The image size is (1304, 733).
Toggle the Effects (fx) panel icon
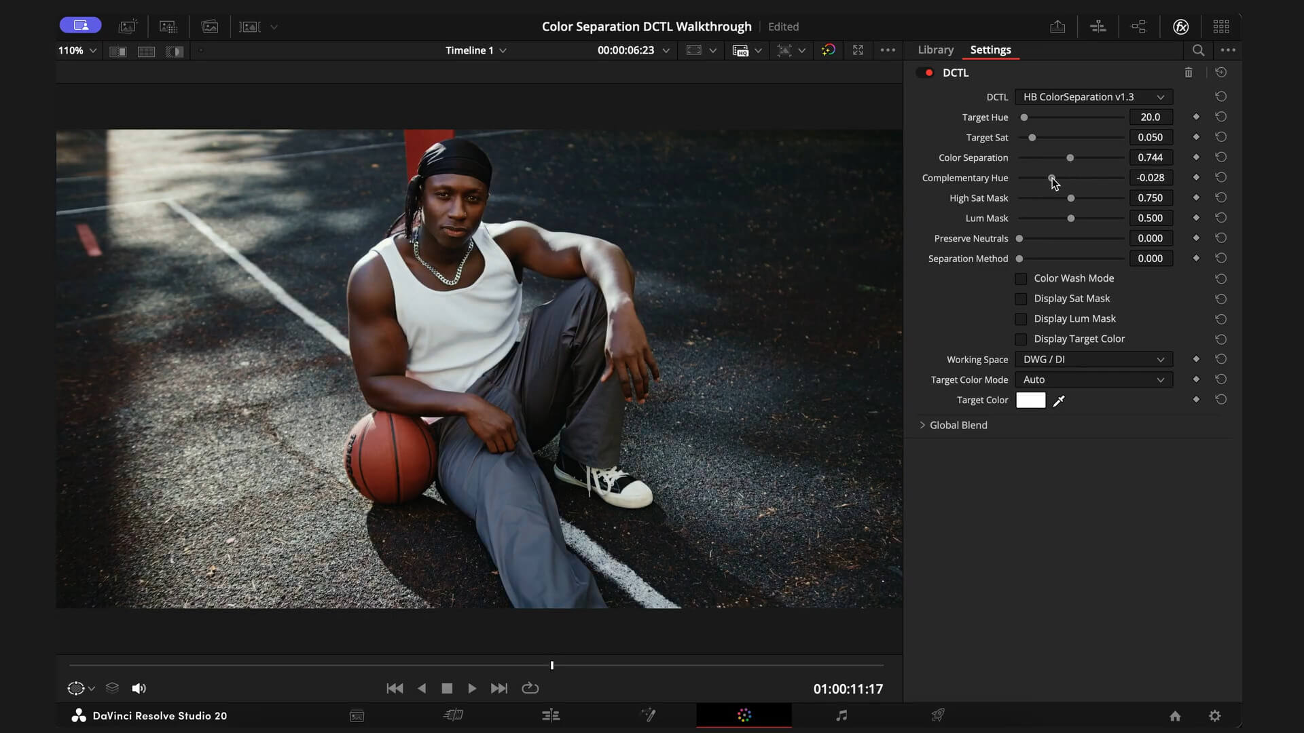click(1181, 26)
